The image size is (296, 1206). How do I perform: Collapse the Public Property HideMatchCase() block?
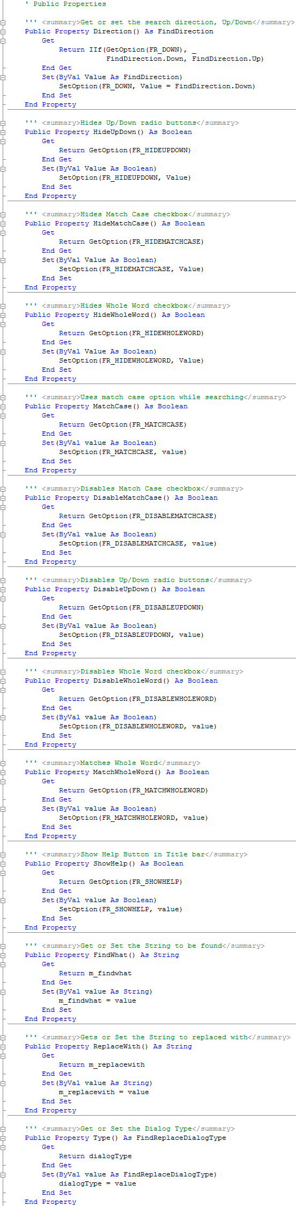pyautogui.click(x=3, y=224)
